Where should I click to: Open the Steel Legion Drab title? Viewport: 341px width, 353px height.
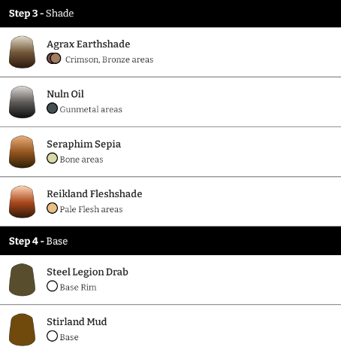pos(87,272)
